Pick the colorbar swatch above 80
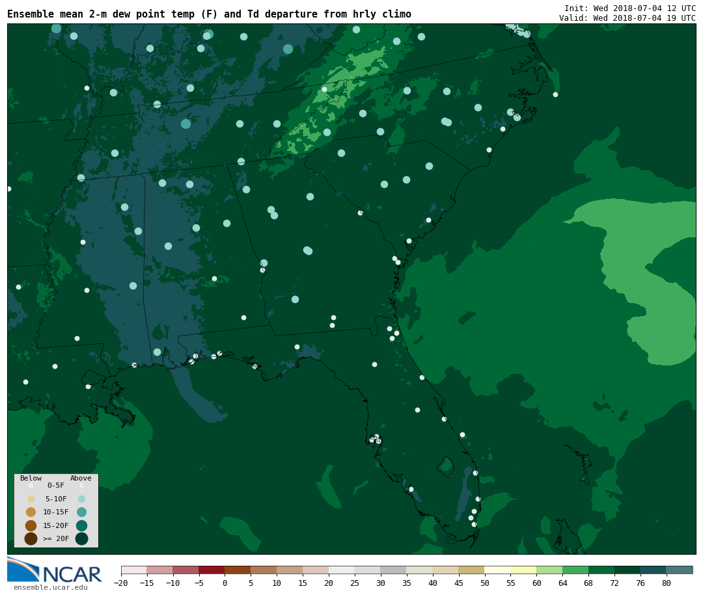The width and height of the screenshot is (703, 595). [x=680, y=570]
